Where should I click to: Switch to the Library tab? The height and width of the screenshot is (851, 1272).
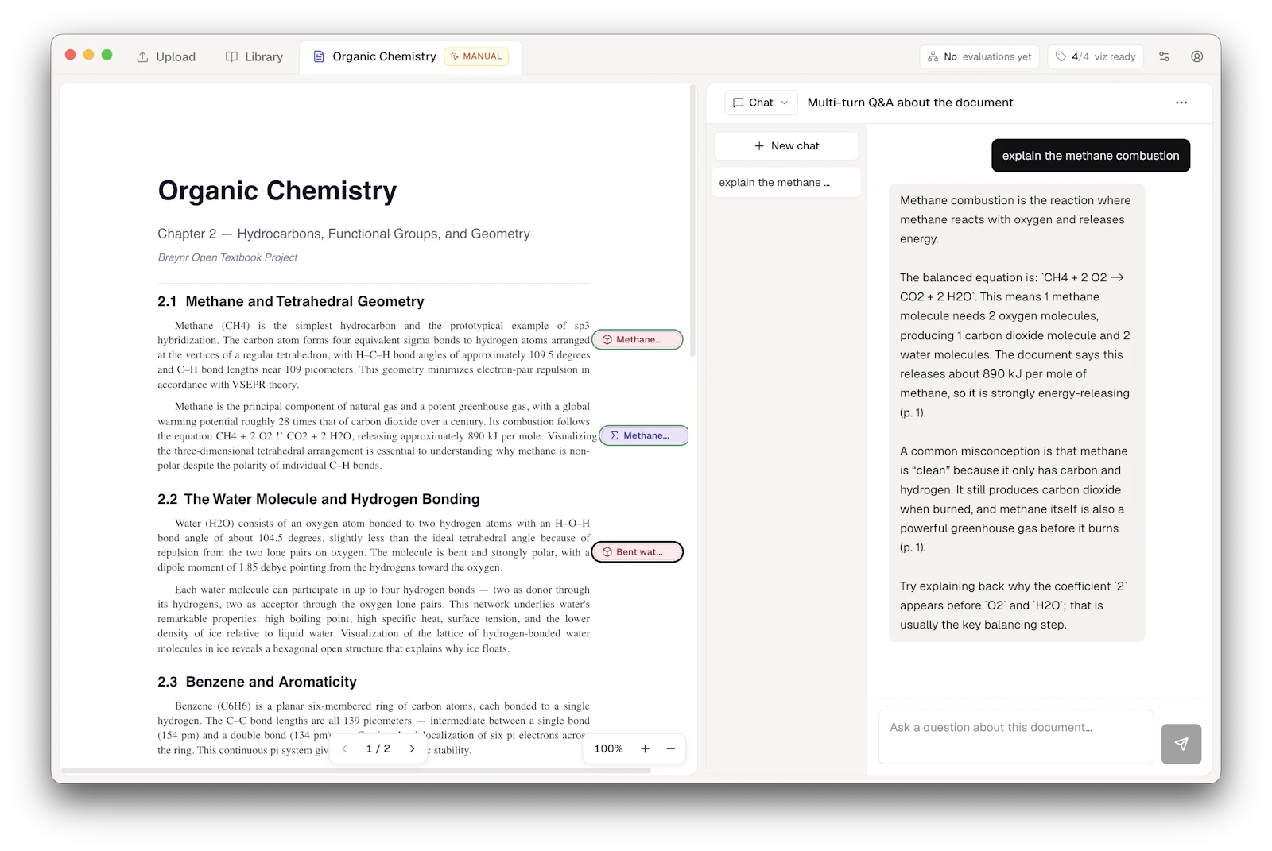click(x=254, y=57)
